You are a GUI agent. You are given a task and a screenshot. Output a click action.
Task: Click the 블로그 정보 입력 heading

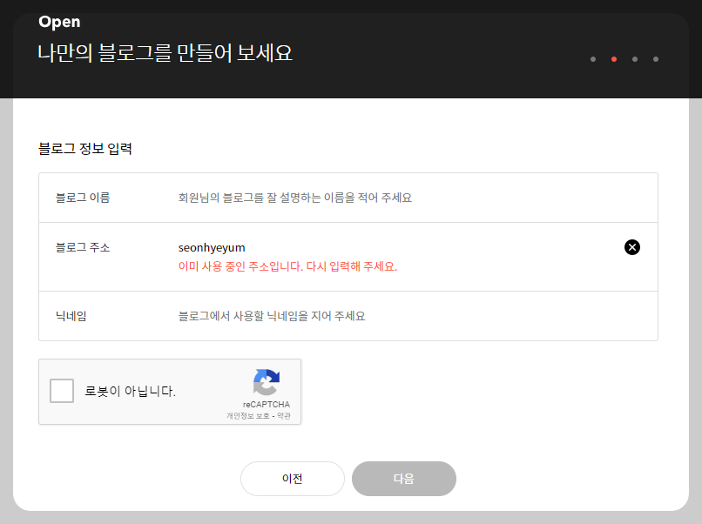pyautogui.click(x=85, y=149)
